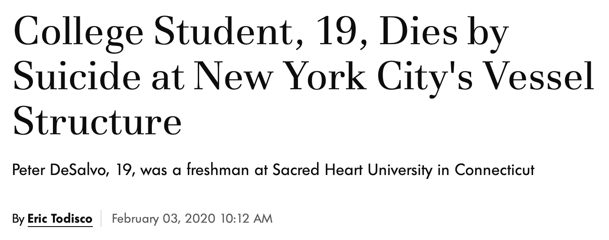Open Eric Todisco author profile link

tap(60, 219)
